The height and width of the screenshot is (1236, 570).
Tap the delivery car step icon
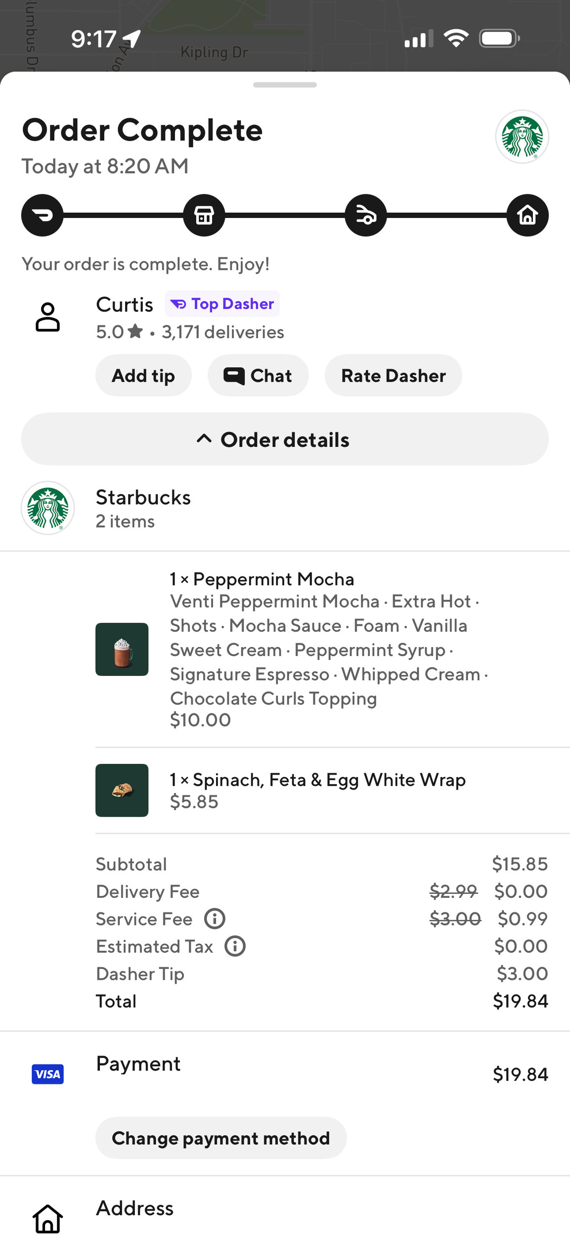click(366, 216)
